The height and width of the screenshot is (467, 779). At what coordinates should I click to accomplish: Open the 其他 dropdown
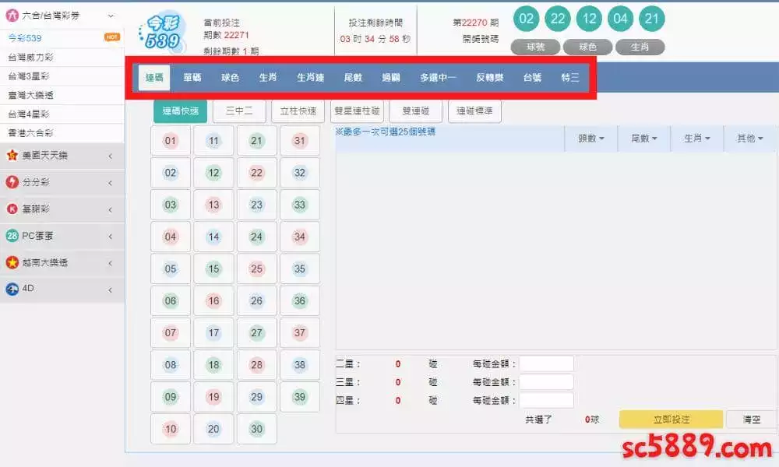coord(749,139)
